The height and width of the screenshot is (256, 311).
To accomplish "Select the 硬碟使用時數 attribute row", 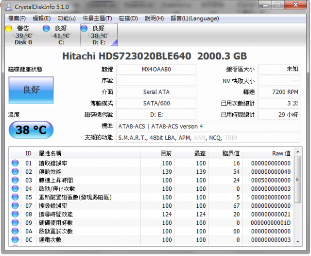I will 151,223.
